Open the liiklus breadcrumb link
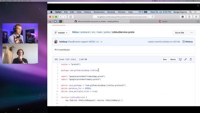 [x=75, y=32]
